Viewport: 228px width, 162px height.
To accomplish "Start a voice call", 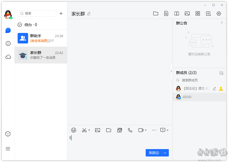I will 130,130.
